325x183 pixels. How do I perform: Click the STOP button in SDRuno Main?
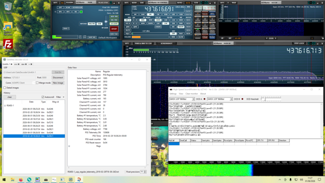[114, 29]
